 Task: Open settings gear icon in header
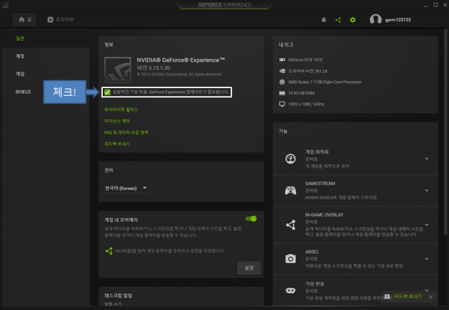(353, 20)
